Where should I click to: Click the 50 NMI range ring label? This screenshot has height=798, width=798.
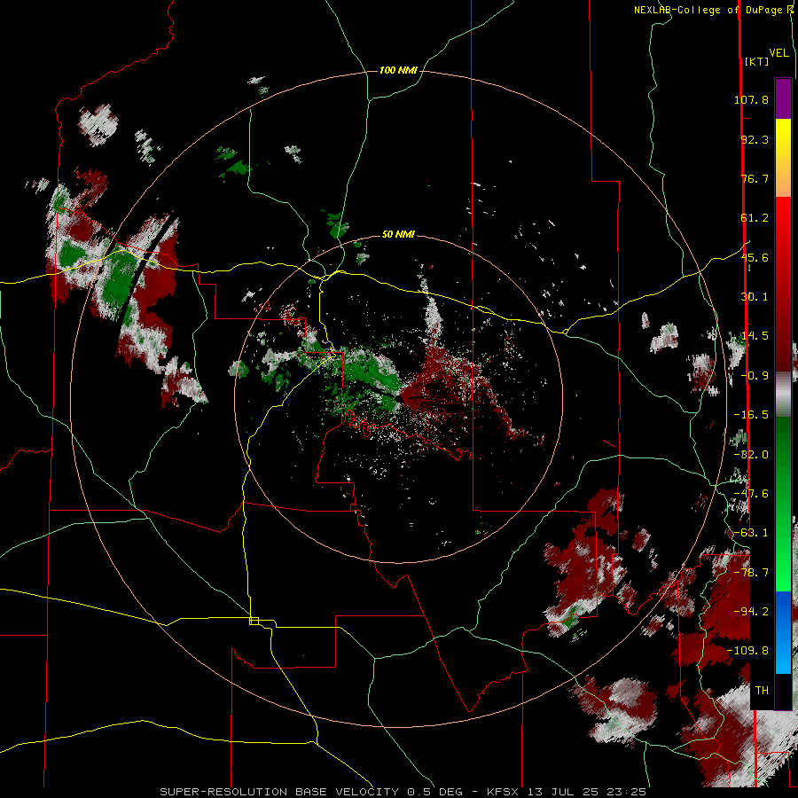tap(398, 234)
